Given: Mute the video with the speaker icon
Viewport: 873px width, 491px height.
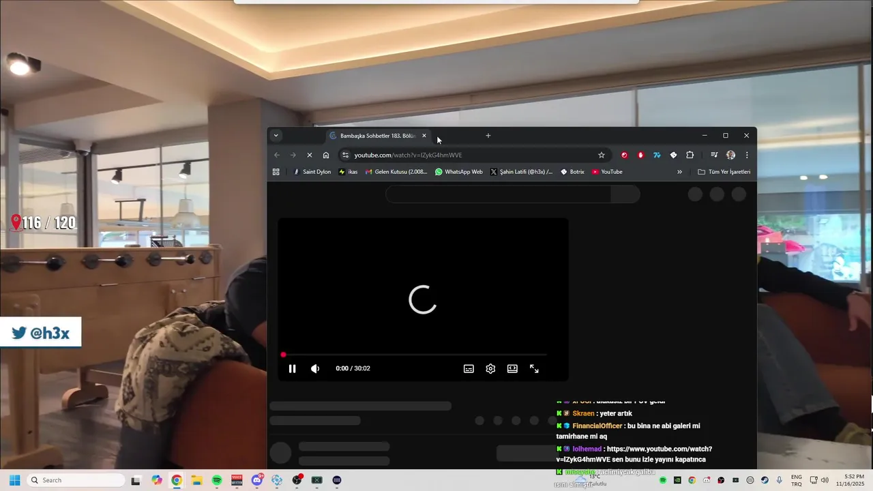Looking at the screenshot, I should point(315,368).
